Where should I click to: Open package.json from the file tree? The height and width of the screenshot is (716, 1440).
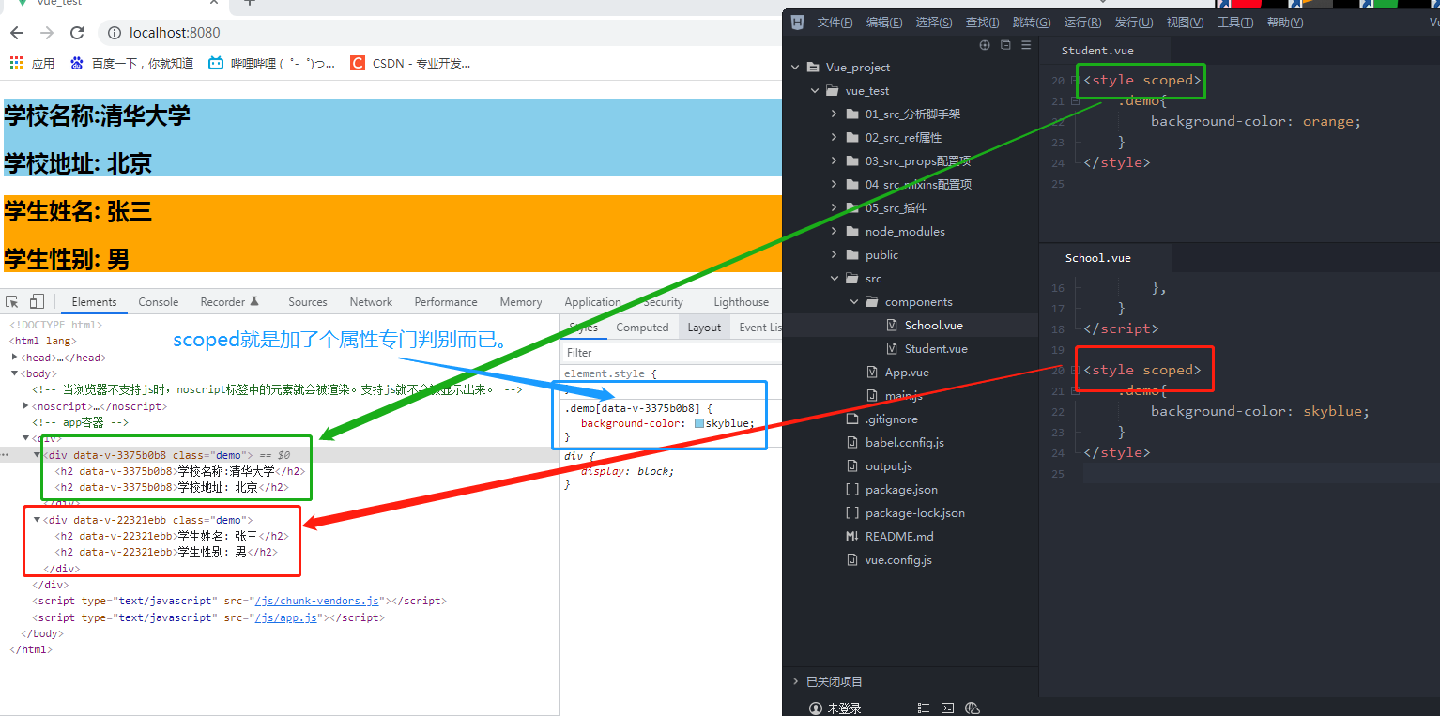click(x=901, y=490)
